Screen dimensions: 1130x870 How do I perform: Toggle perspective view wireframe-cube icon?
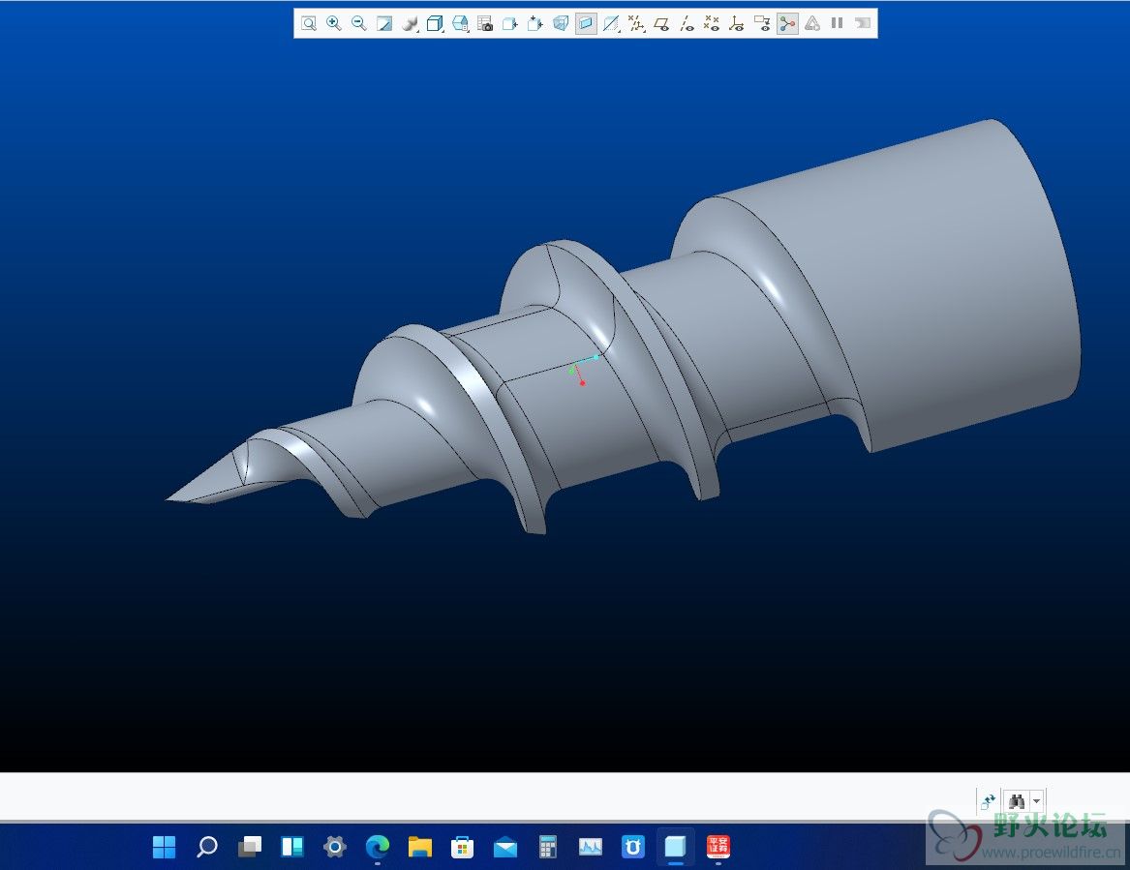tap(561, 24)
